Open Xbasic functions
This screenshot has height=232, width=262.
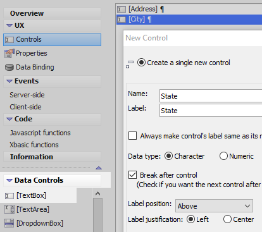tap(34, 145)
